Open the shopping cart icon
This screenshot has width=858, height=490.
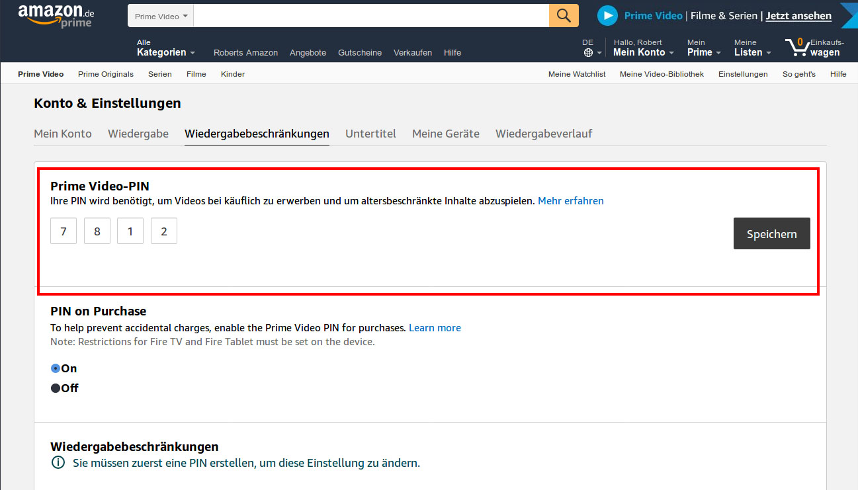796,48
